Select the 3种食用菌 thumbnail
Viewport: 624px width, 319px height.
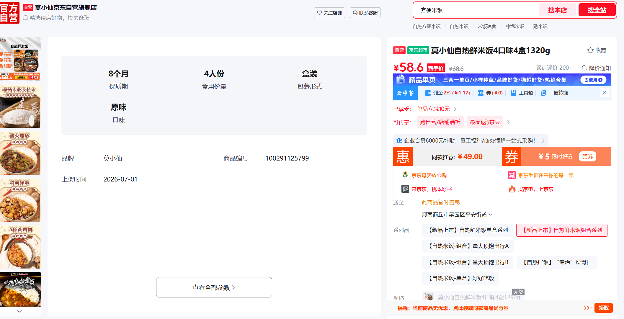(20, 247)
